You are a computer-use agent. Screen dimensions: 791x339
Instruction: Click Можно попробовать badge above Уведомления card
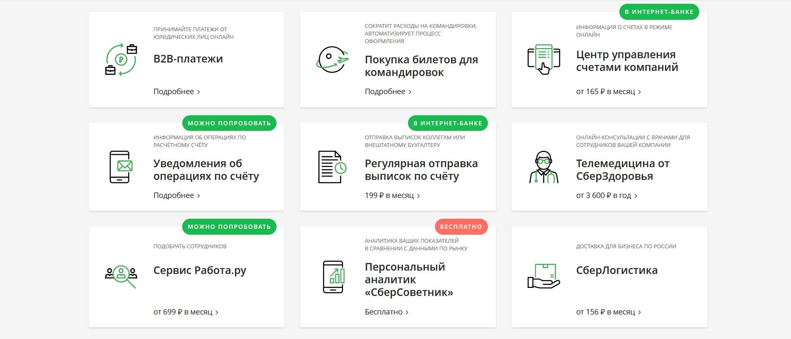pos(229,123)
